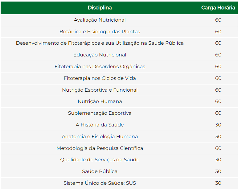Click Anatomia e Fisiologia Humana

(100, 137)
